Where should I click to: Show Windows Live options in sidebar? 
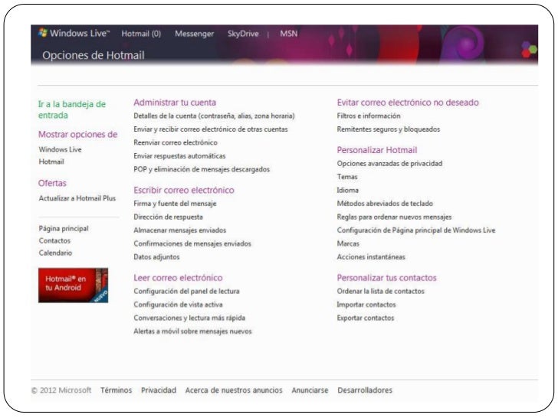point(60,149)
